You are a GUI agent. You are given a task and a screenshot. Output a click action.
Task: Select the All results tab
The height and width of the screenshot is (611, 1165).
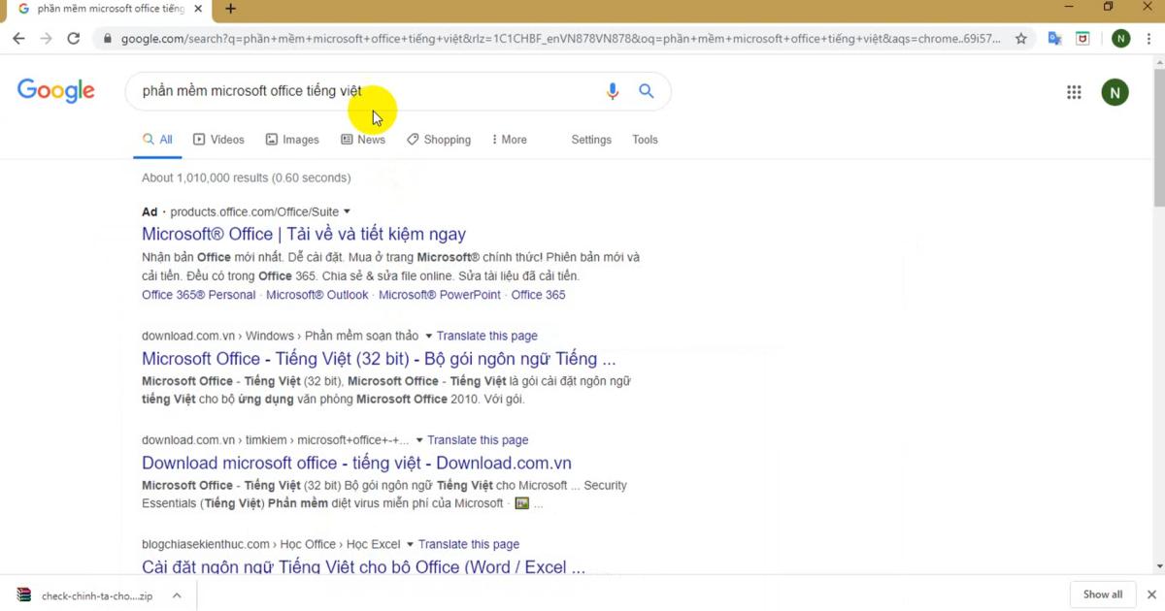pyautogui.click(x=157, y=140)
